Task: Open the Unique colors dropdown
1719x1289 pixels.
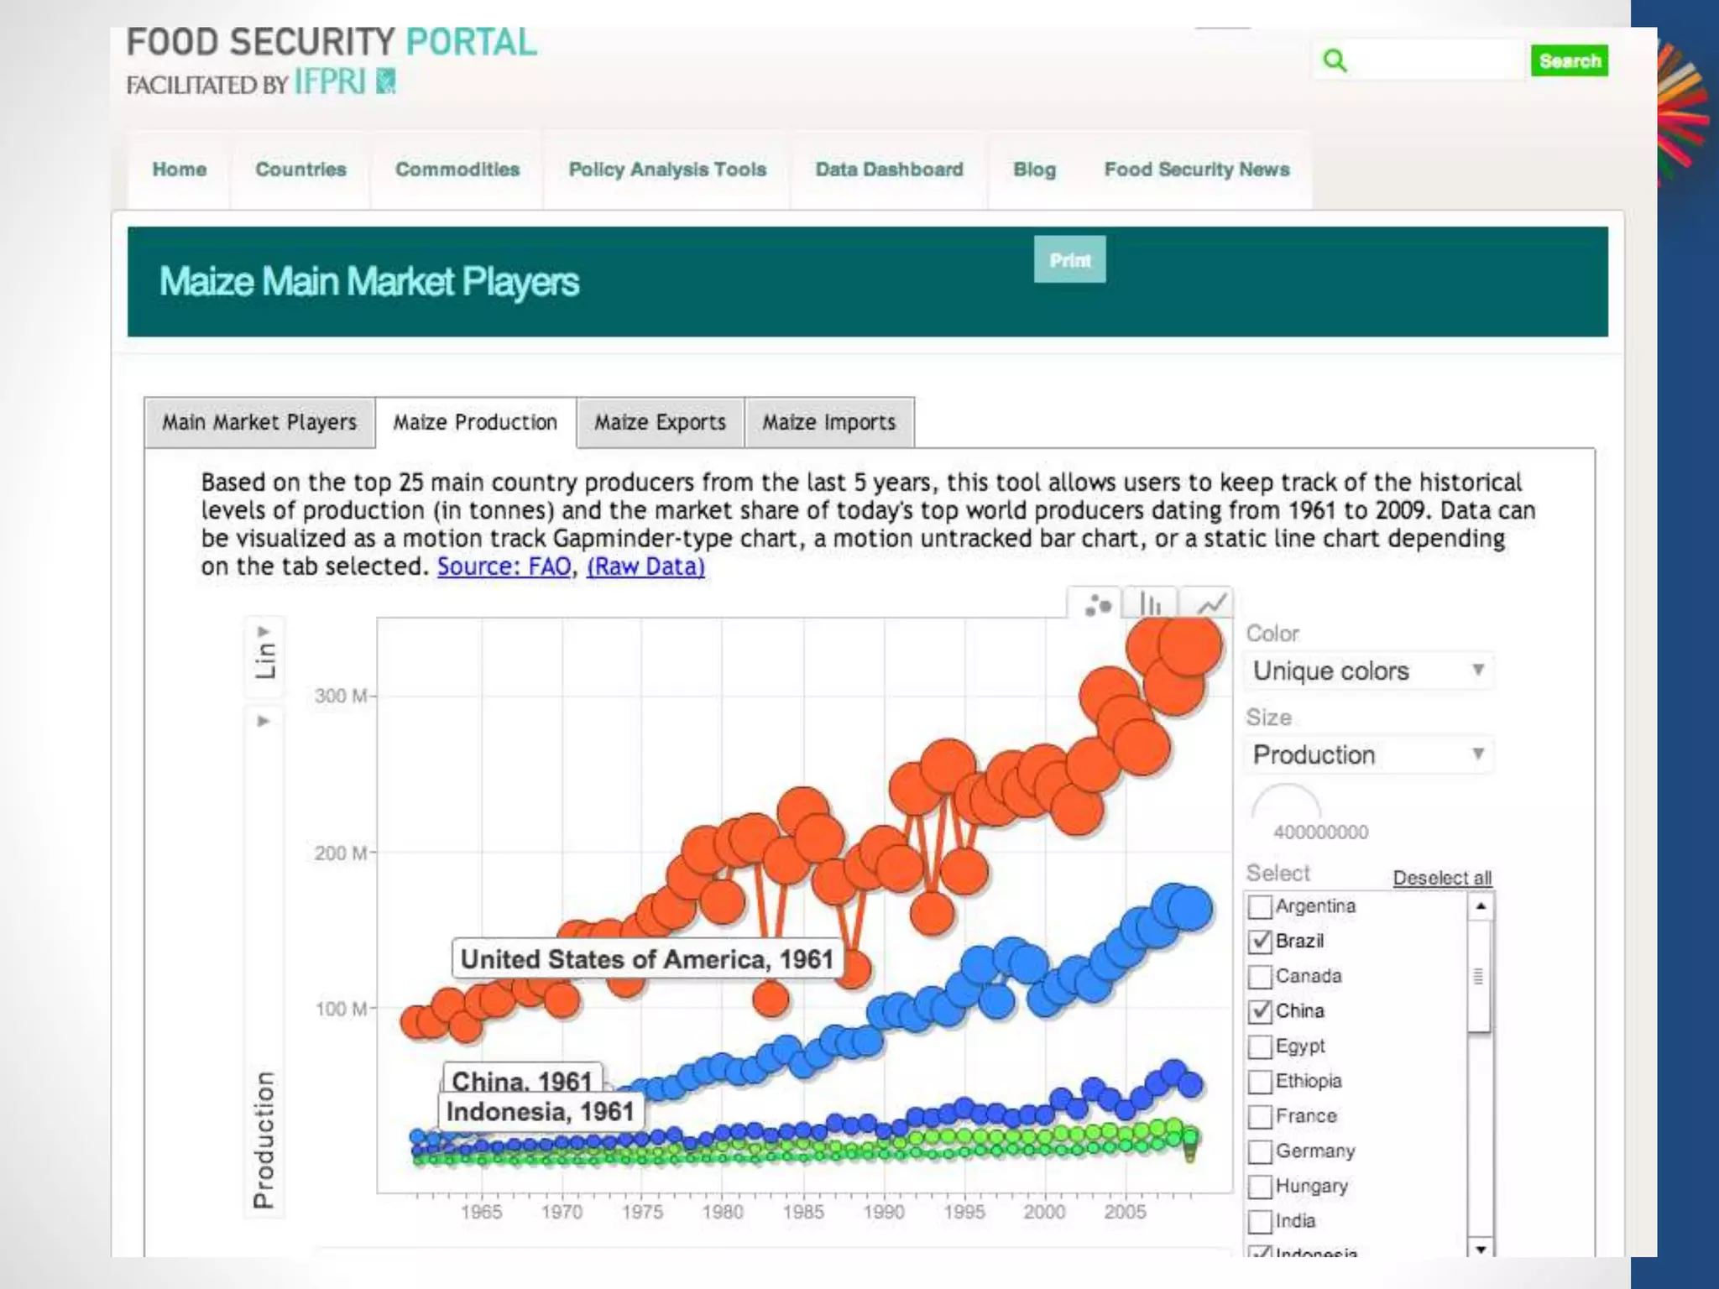Action: click(1368, 671)
